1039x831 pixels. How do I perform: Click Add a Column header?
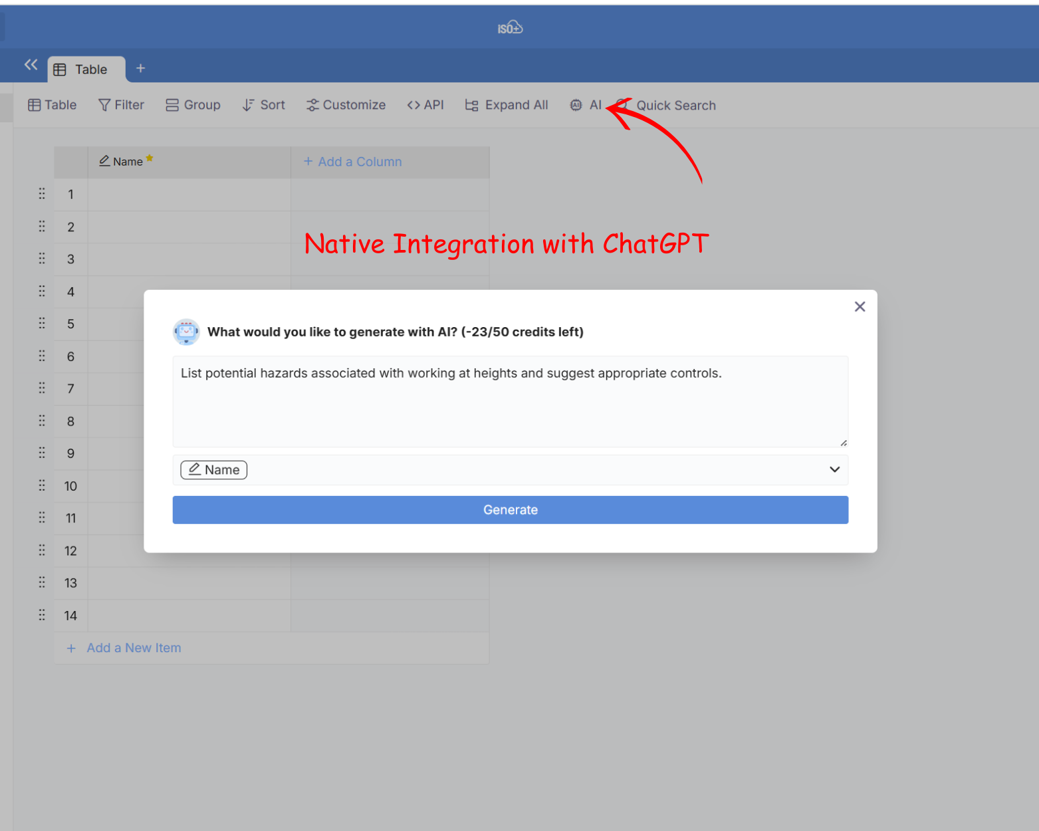coord(353,162)
